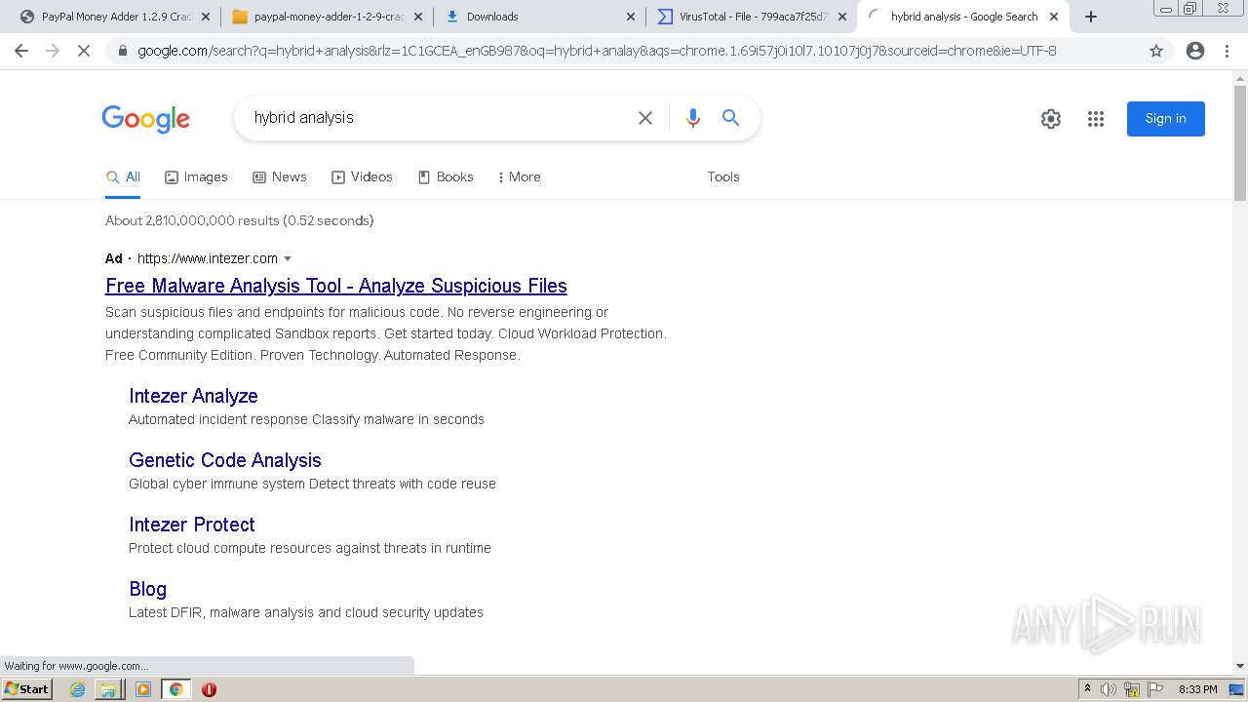
Task: Open the search Tools options
Action: (x=723, y=177)
